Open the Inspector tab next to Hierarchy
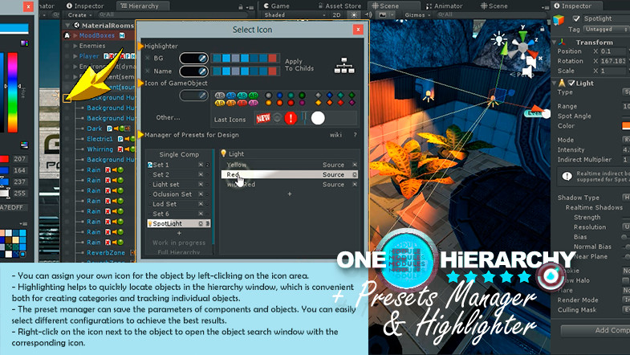This screenshot has width=630, height=355. pyautogui.click(x=85, y=6)
